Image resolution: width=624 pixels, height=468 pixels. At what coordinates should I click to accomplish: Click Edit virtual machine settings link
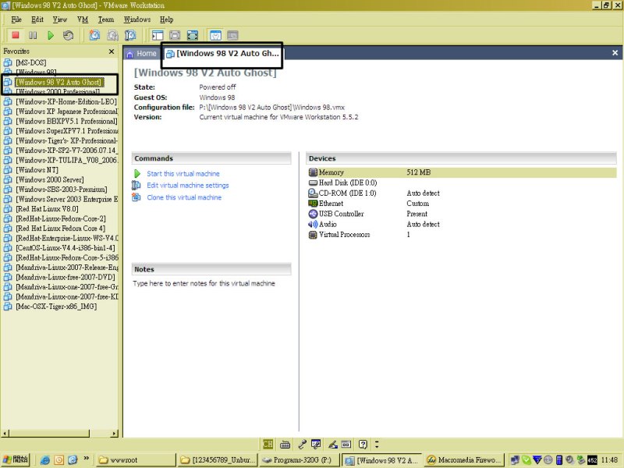[x=188, y=186]
